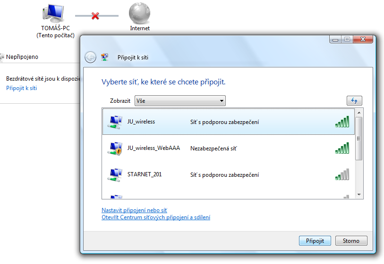Screen dimensions: 384x264
Task: Click 'Připojit k síti' link in background window
Action: [x=22, y=88]
